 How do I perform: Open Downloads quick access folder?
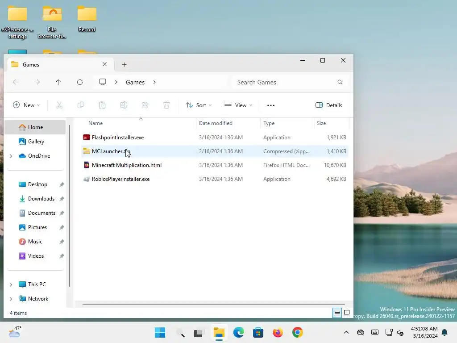[x=35, y=199]
